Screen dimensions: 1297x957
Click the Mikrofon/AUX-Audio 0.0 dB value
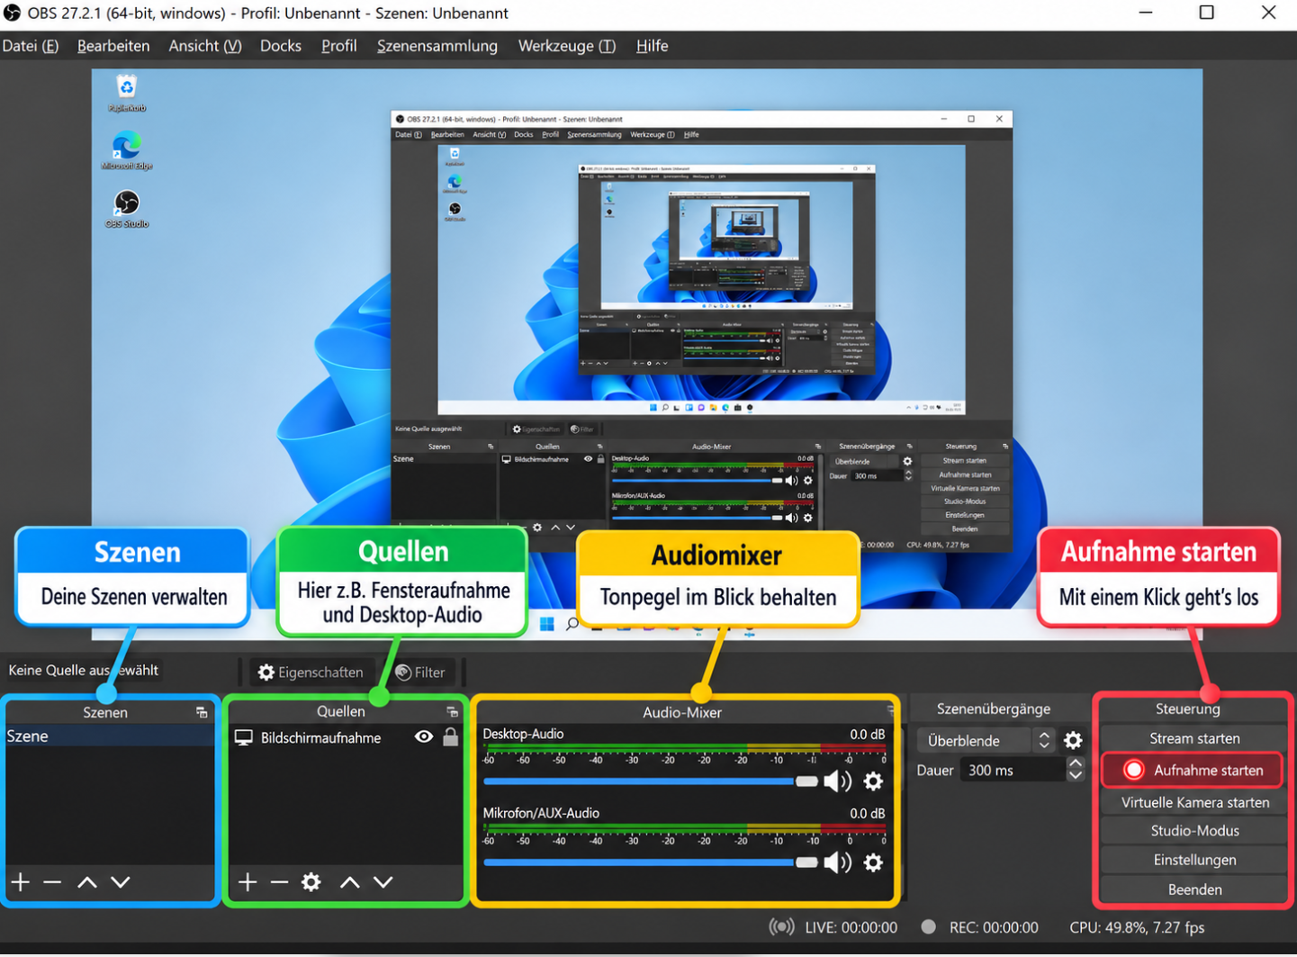(x=867, y=814)
